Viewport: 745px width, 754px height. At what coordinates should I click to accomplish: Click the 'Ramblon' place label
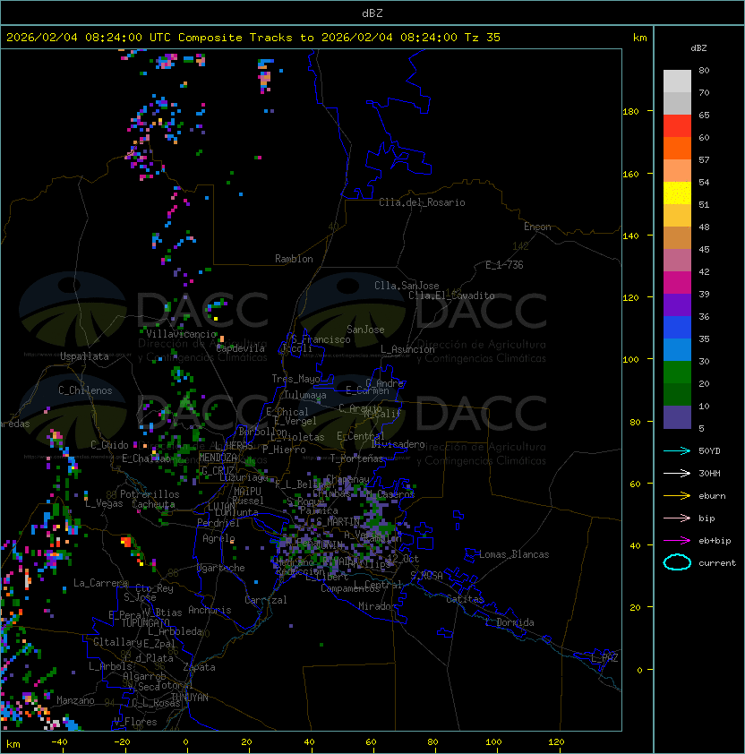point(294,259)
